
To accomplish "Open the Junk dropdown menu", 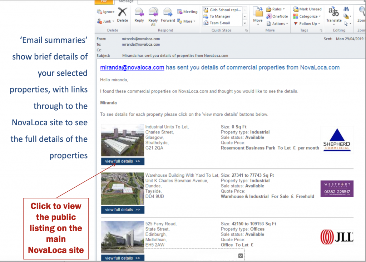I will pos(113,21).
